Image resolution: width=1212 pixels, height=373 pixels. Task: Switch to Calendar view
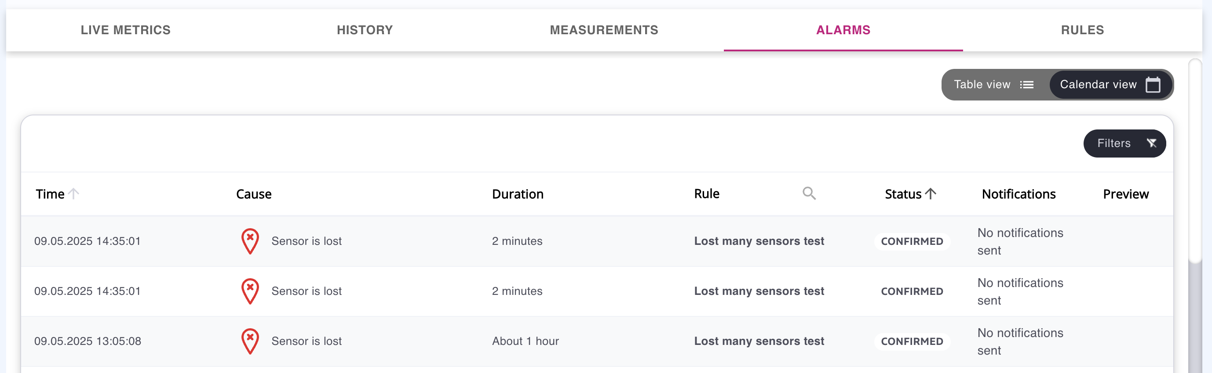click(x=1110, y=85)
